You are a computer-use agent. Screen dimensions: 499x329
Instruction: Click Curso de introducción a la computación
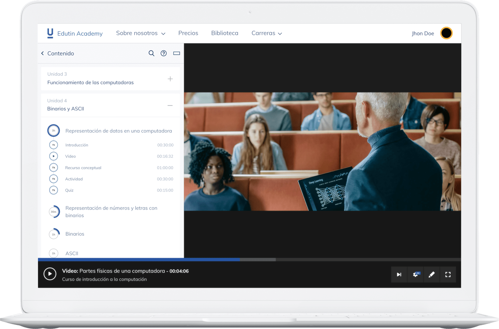pos(104,279)
